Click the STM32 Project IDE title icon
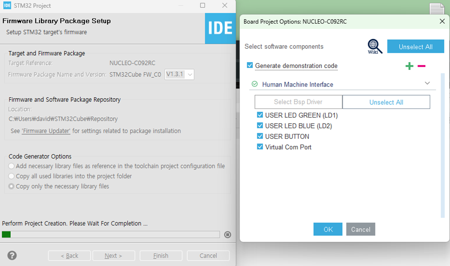The width and height of the screenshot is (450, 266). [x=7, y=5]
